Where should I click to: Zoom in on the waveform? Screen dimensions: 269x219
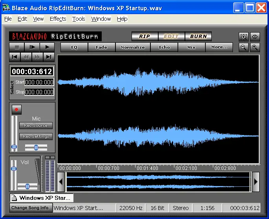[255, 47]
